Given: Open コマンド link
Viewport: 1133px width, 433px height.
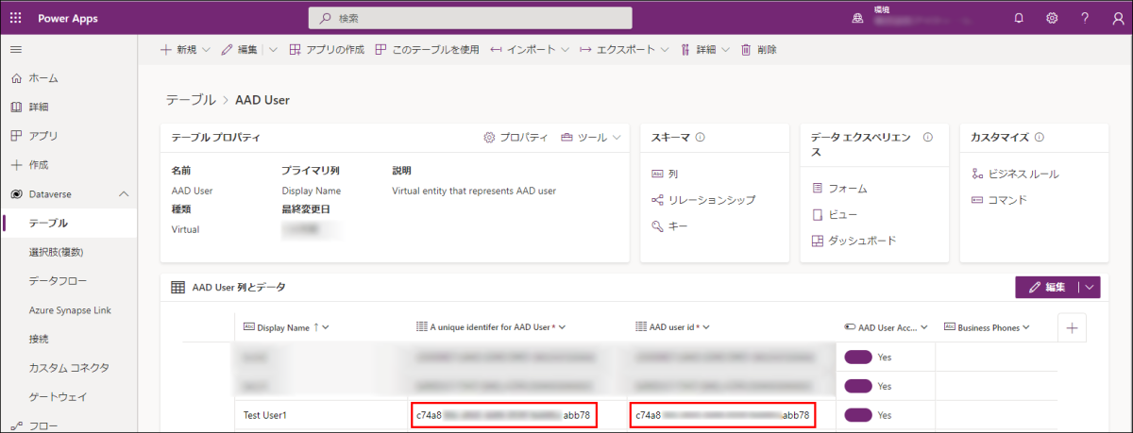Looking at the screenshot, I should (999, 200).
